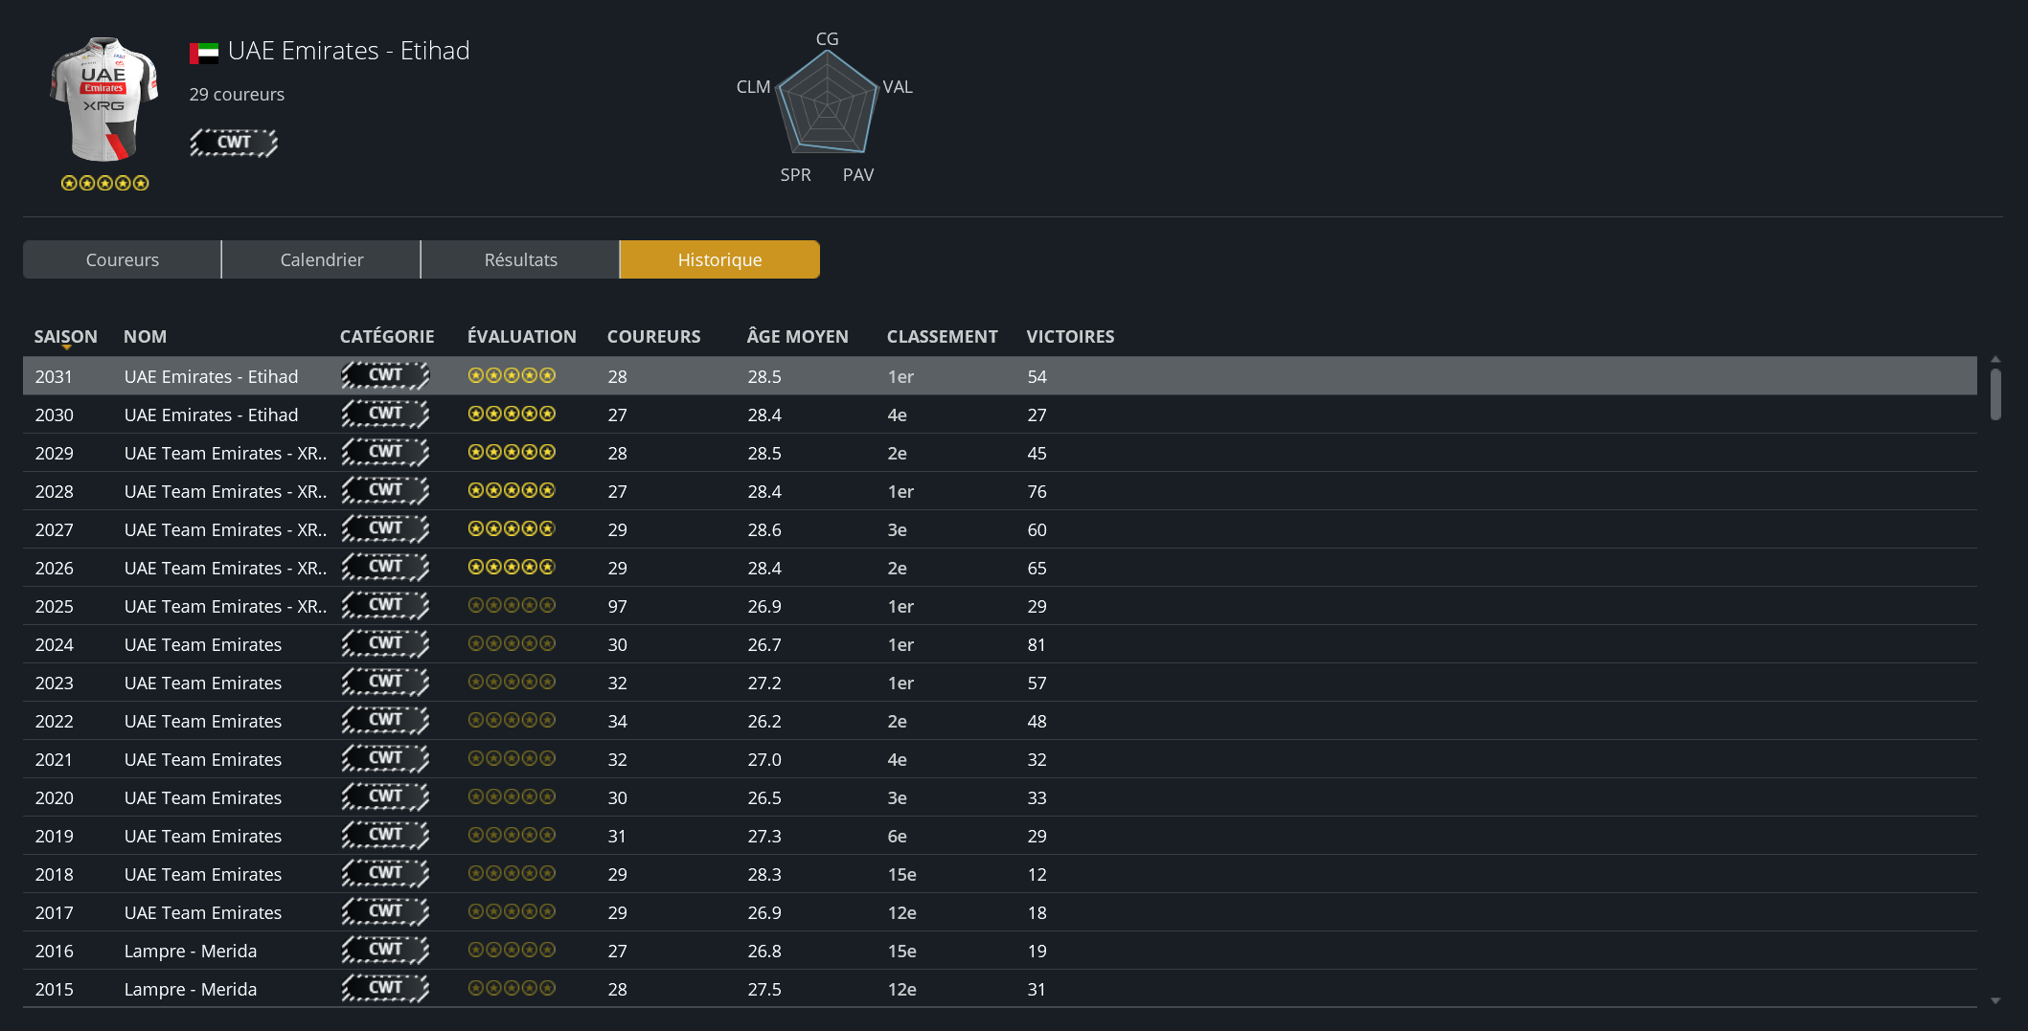Click the team attributes radar chart
The height and width of the screenshot is (1031, 2028).
point(827,103)
